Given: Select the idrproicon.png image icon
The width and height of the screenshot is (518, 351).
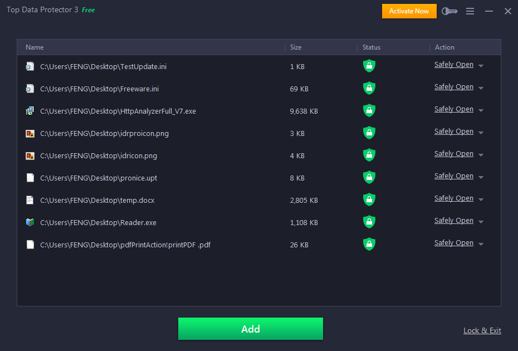Looking at the screenshot, I should [30, 133].
